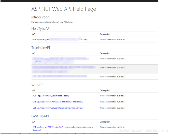170x135 pixels.
Task: Open GET api/AccountAPI/ChangeNick link
Action: pyautogui.click(x=58, y=102)
